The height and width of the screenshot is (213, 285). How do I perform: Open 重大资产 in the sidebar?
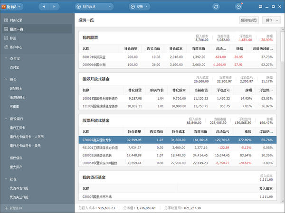coord(16,167)
